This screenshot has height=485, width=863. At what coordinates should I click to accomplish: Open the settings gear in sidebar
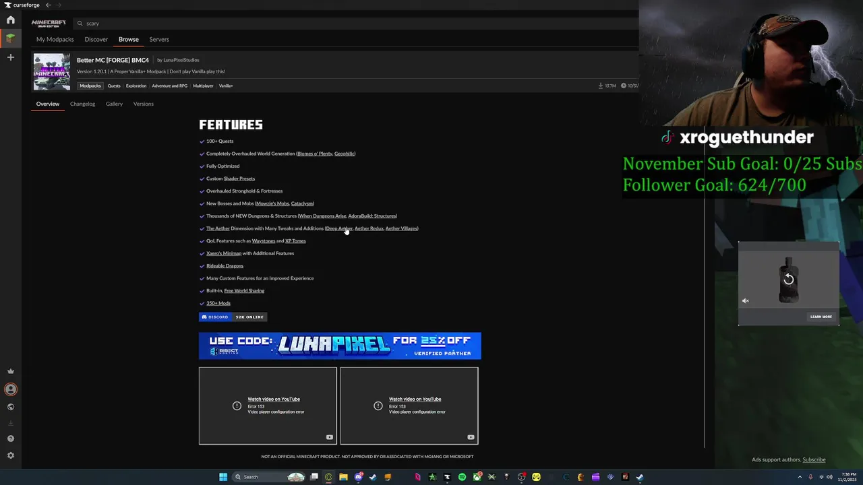[x=11, y=455]
